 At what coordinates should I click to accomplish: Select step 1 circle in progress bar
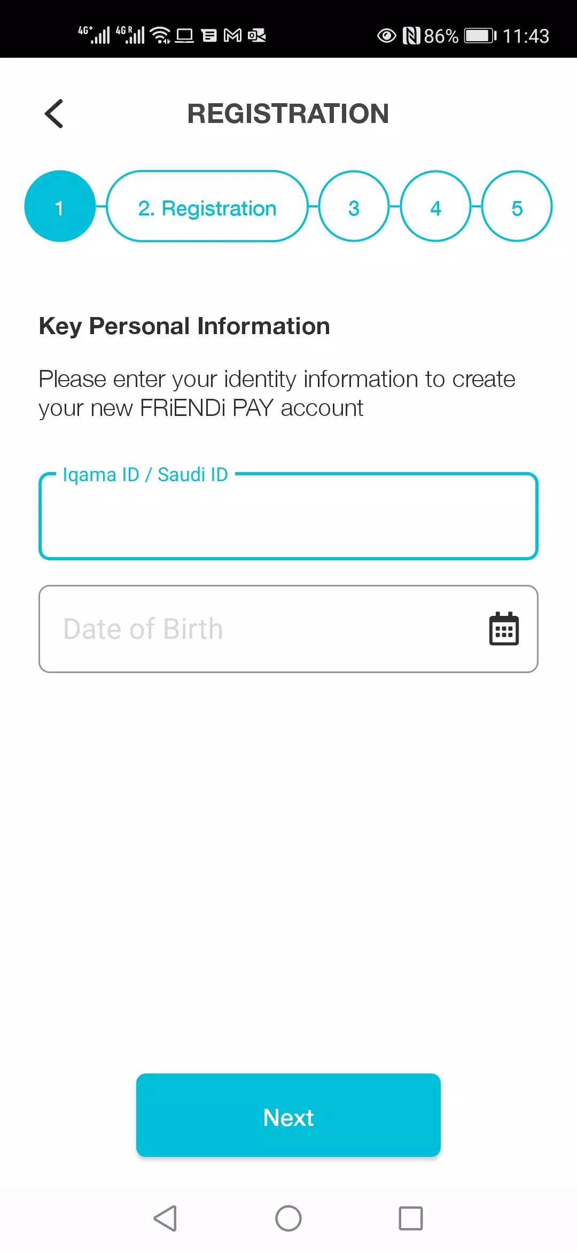(60, 206)
